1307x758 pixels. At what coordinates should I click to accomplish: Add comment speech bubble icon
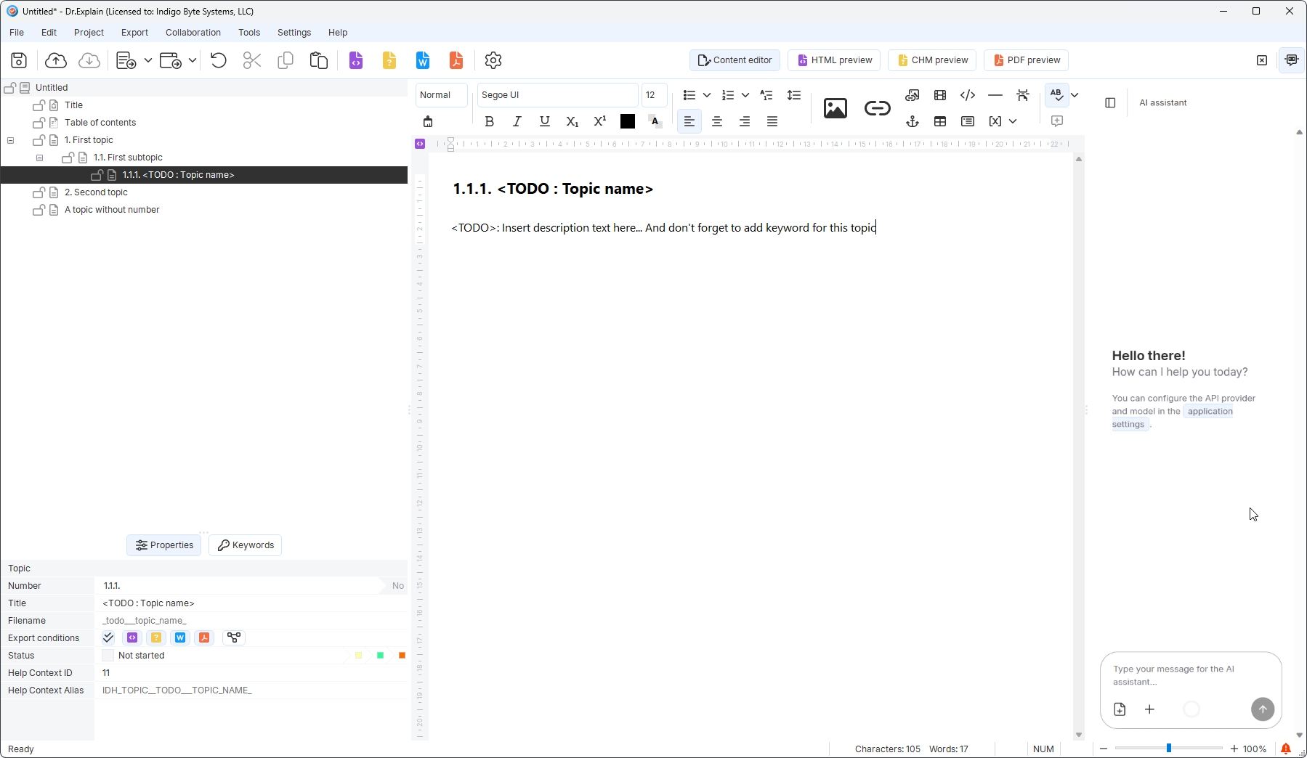click(1057, 121)
